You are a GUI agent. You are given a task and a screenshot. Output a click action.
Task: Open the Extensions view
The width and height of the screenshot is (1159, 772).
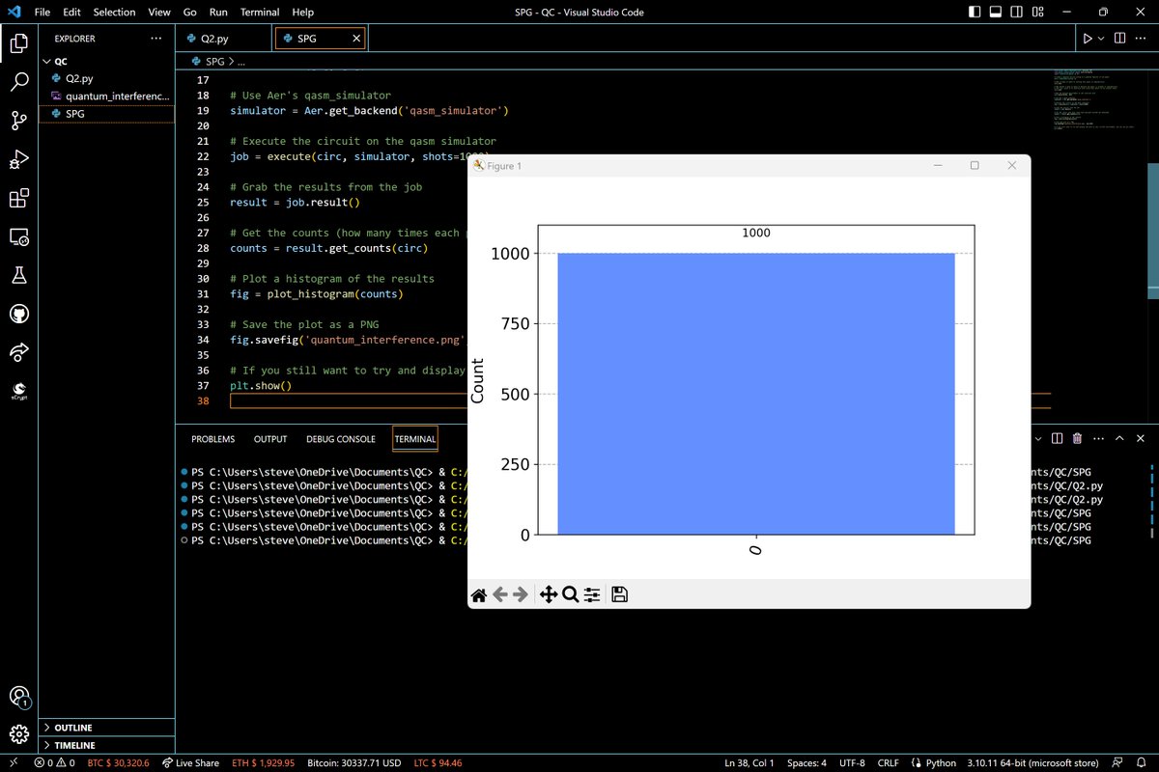tap(19, 199)
